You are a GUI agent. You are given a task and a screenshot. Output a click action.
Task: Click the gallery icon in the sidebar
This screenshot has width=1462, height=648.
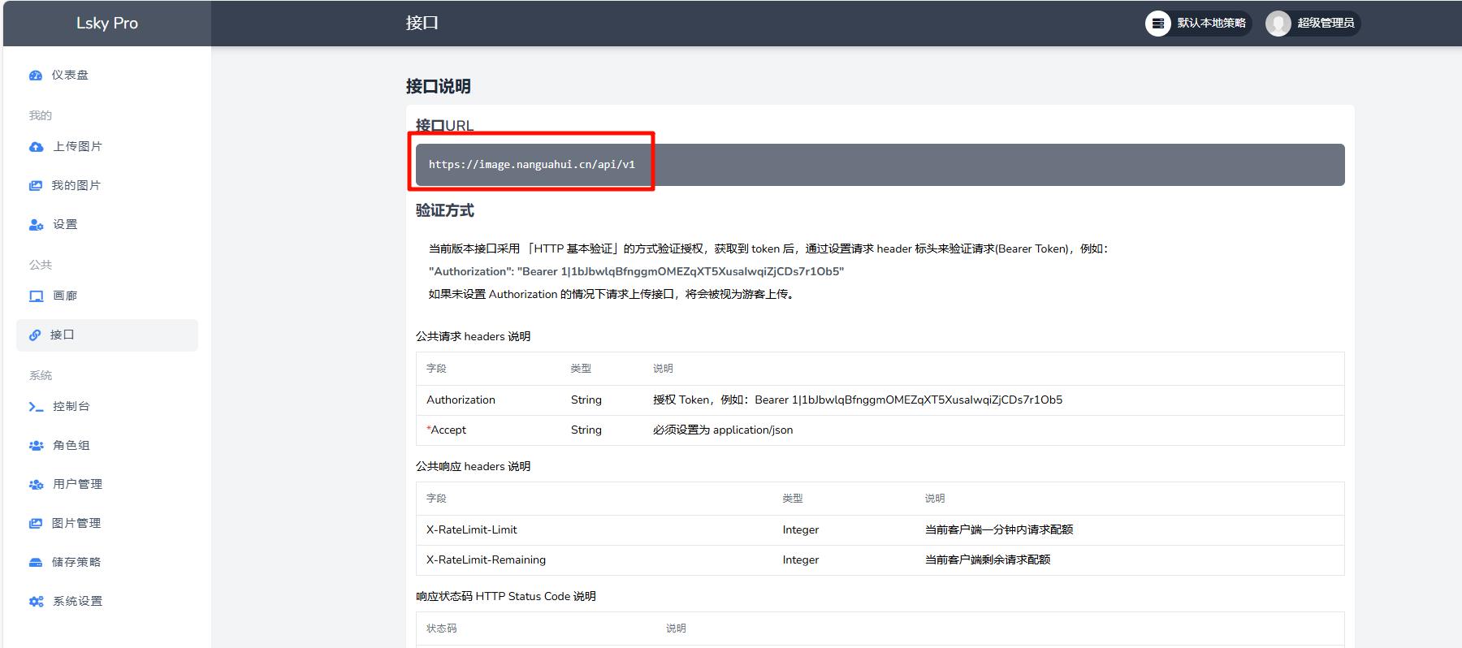click(37, 296)
